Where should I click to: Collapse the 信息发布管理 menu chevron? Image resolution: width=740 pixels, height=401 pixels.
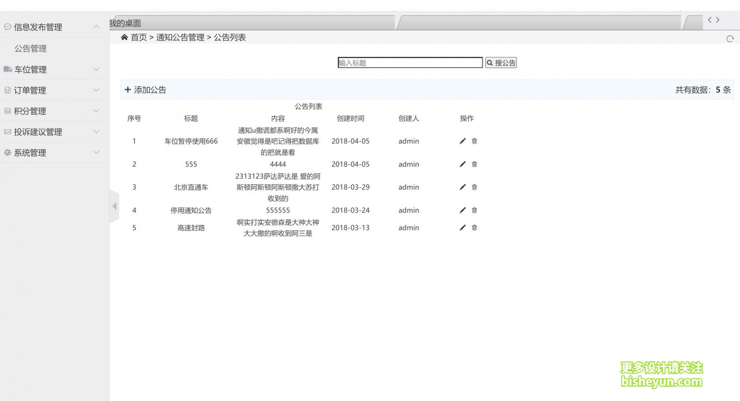pos(96,26)
